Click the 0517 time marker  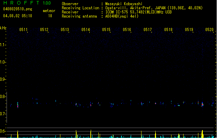(148, 30)
